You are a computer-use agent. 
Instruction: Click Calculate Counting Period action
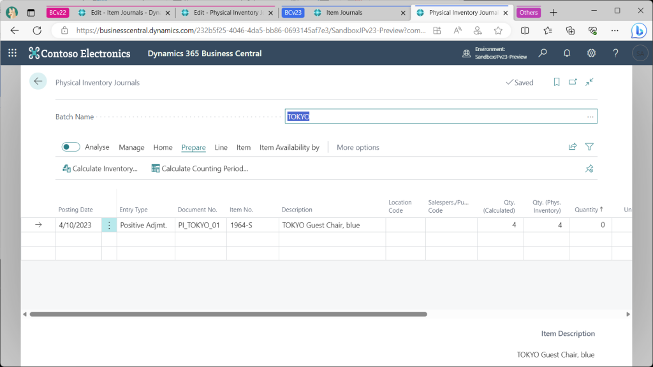coord(200,168)
